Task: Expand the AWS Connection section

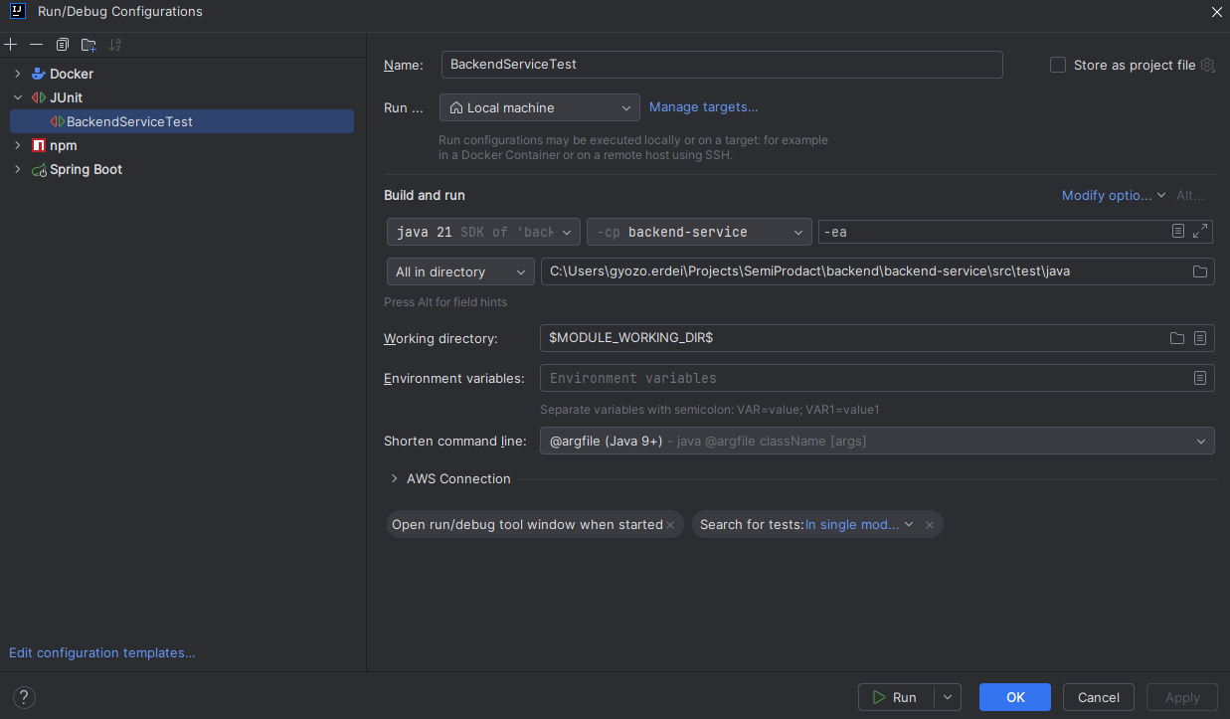Action: click(394, 478)
